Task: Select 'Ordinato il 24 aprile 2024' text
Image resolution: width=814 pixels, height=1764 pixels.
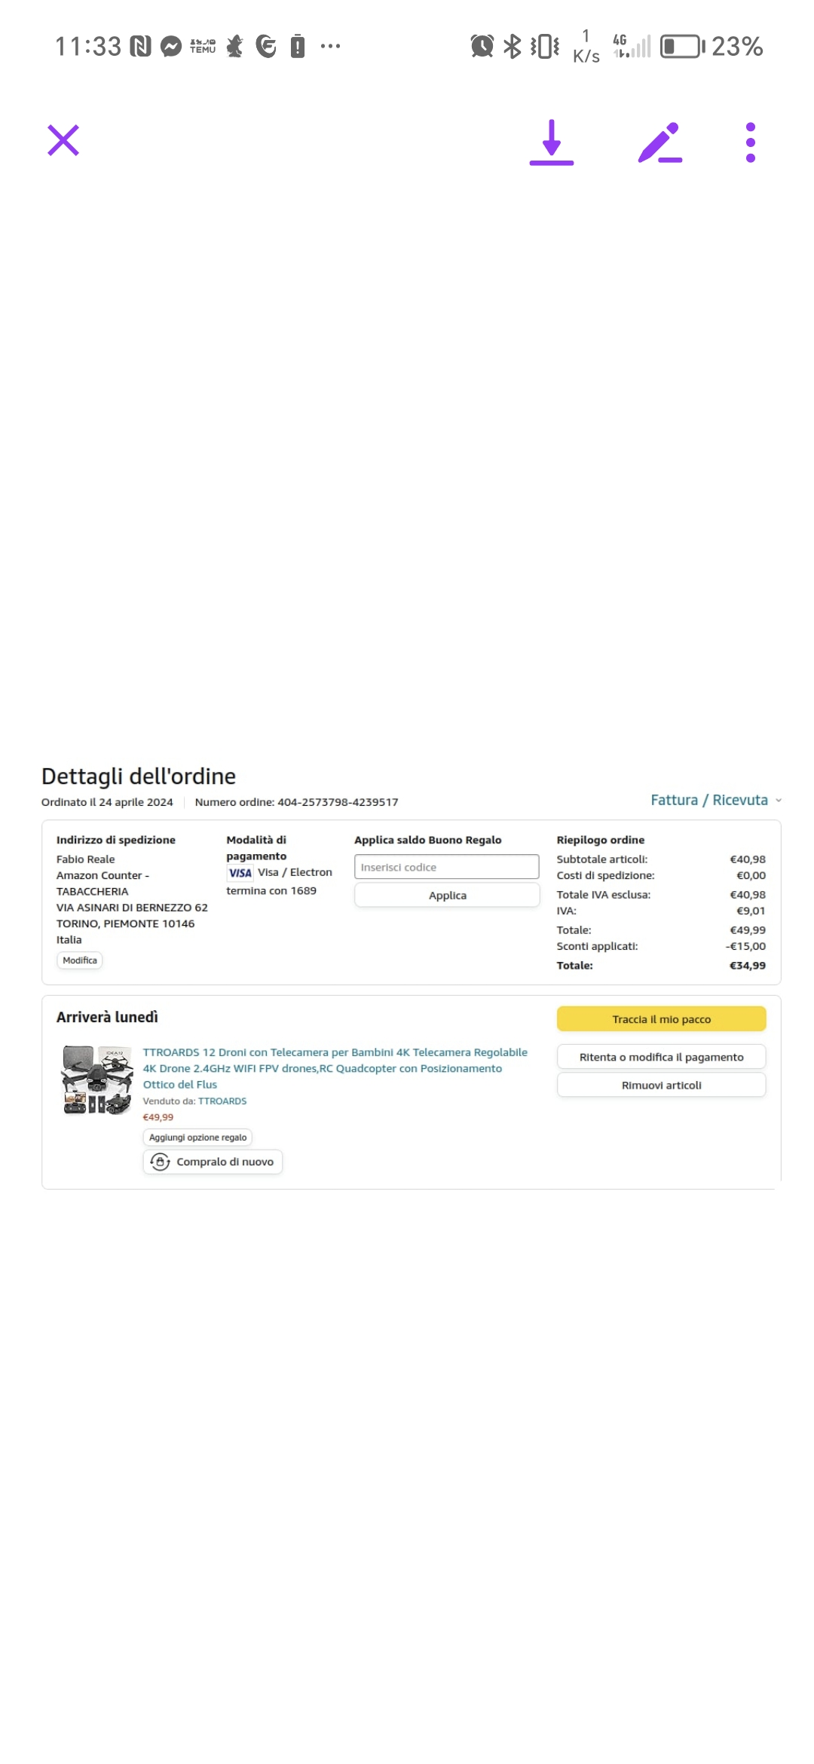Action: (107, 802)
